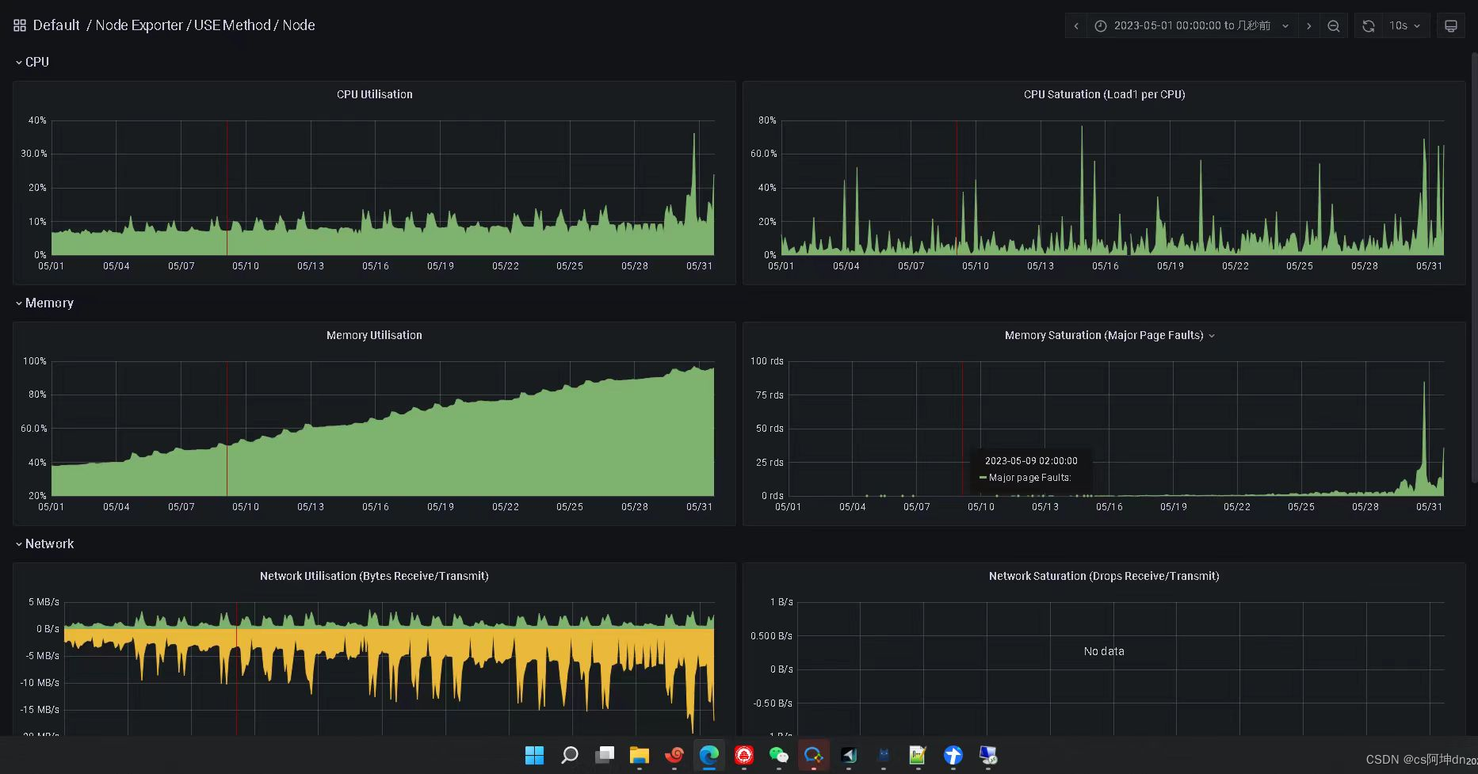Open the paper plane arrow taskbar app
This screenshot has width=1478, height=774.
[x=849, y=756]
